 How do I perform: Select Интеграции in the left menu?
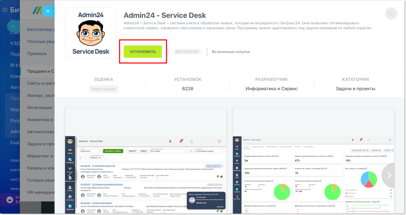click(40, 108)
